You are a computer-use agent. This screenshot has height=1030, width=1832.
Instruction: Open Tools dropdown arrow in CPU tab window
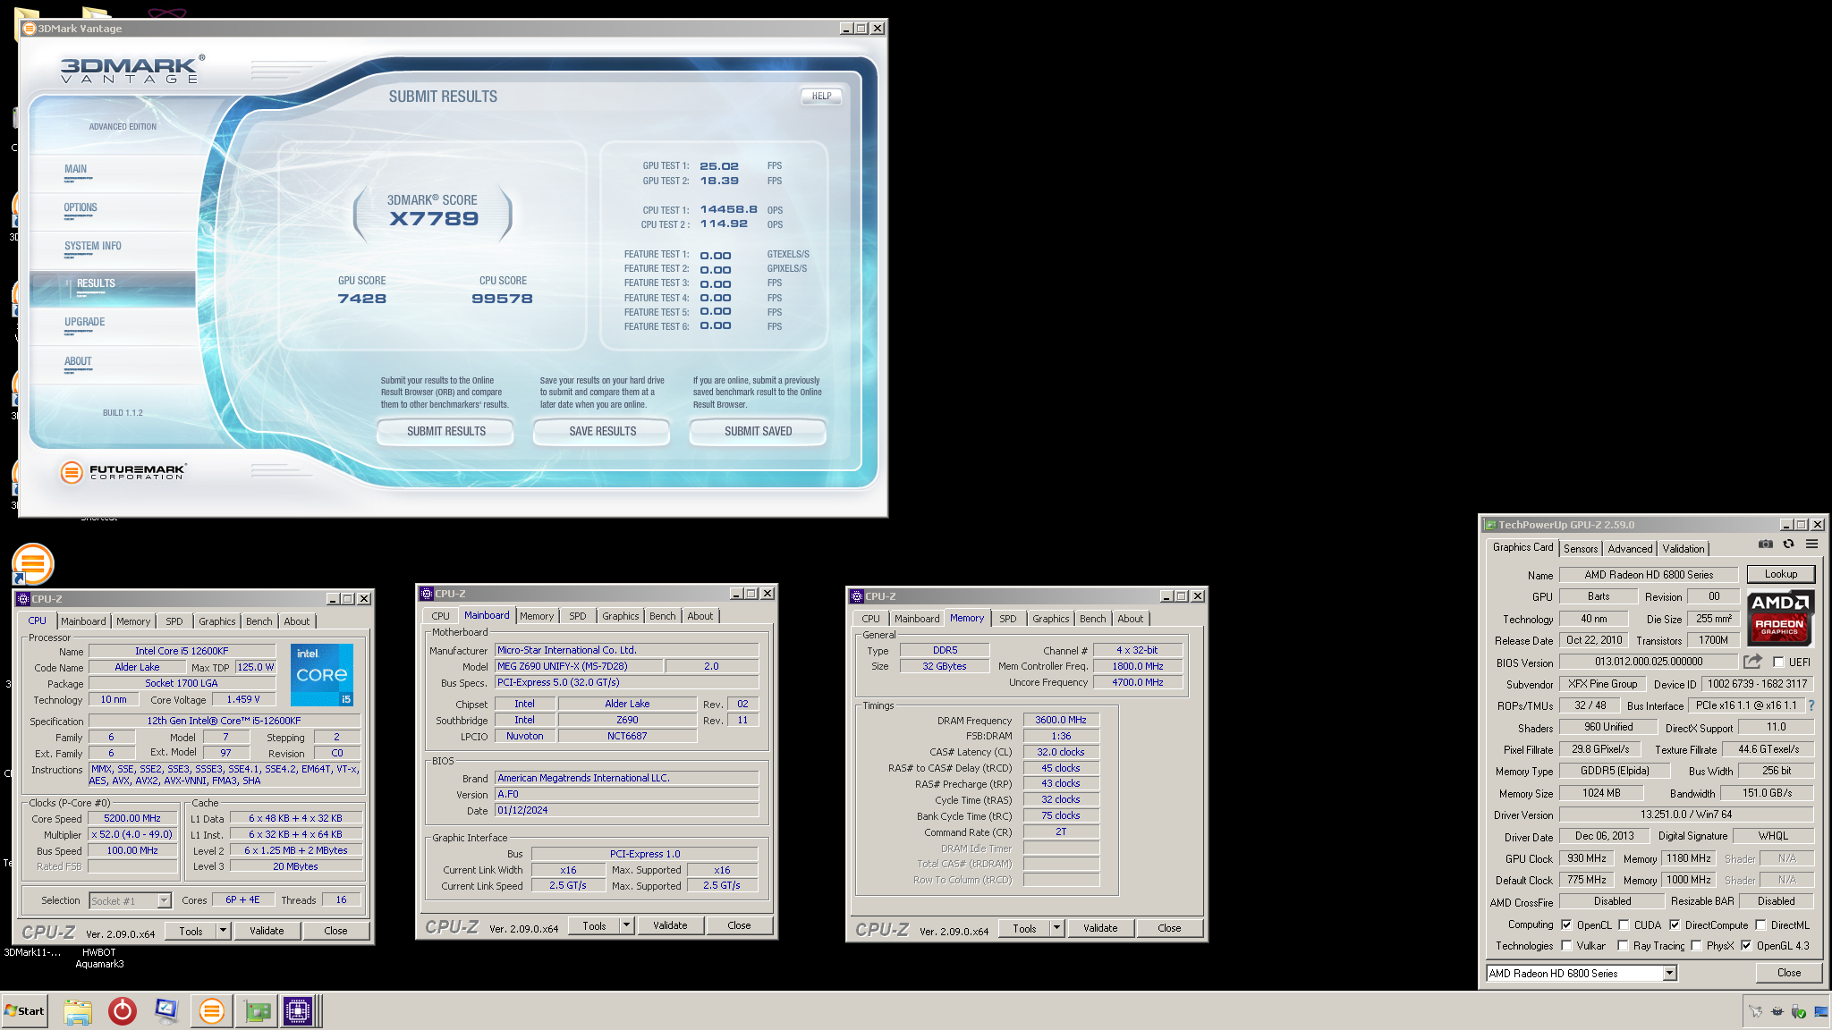pyautogui.click(x=223, y=931)
